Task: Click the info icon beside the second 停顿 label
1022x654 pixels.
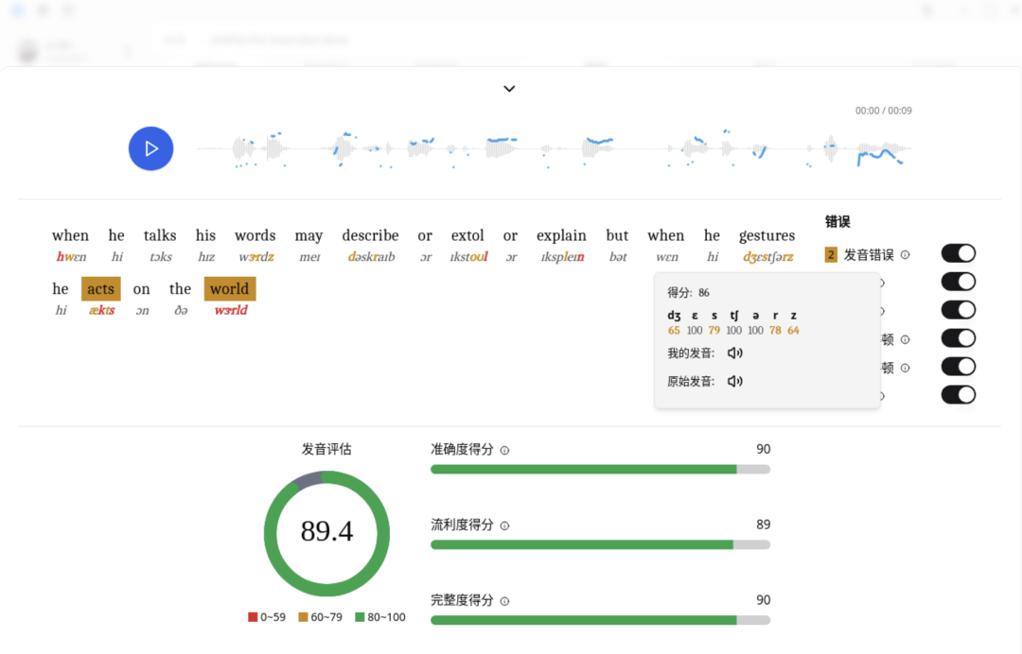Action: click(x=906, y=368)
